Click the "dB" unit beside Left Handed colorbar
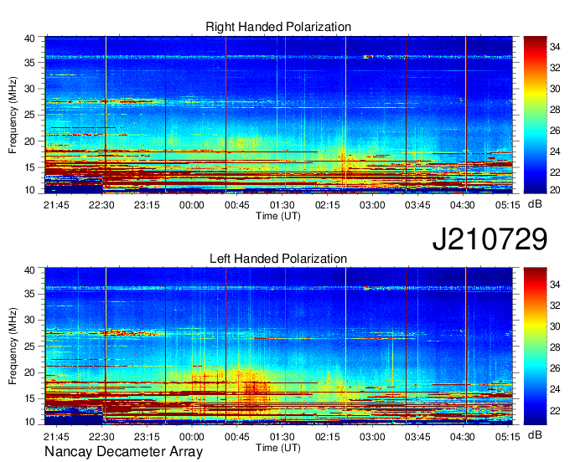Image resolution: width=570 pixels, height=462 pixels. pyautogui.click(x=535, y=434)
